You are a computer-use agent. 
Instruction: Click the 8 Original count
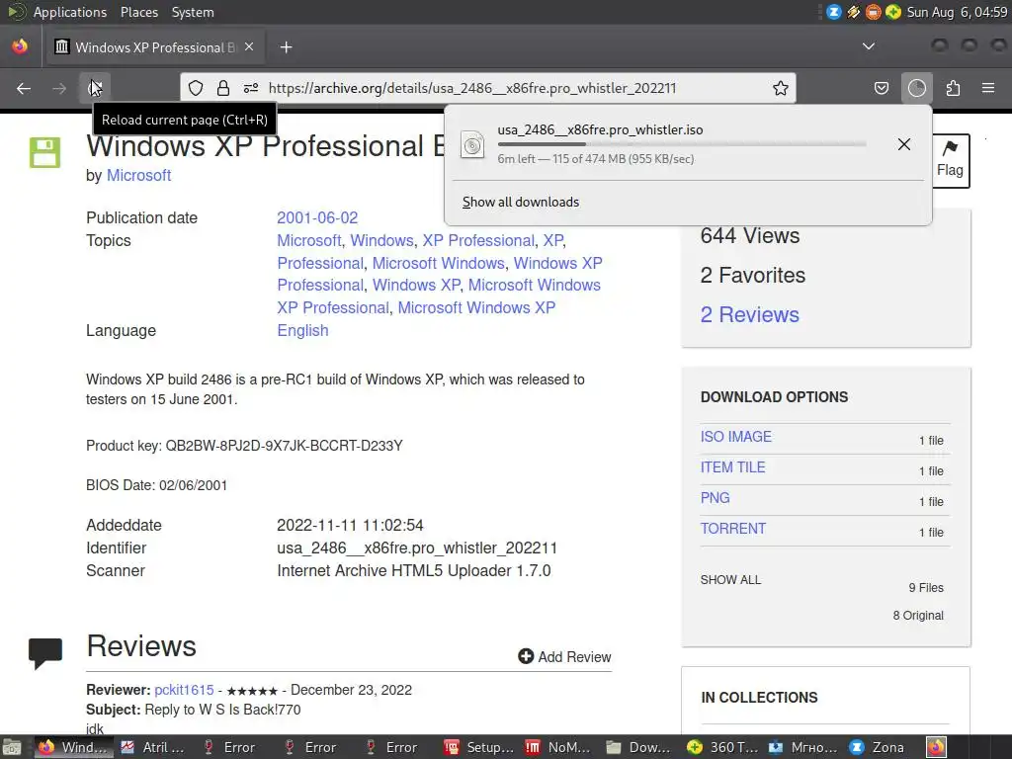point(918,616)
